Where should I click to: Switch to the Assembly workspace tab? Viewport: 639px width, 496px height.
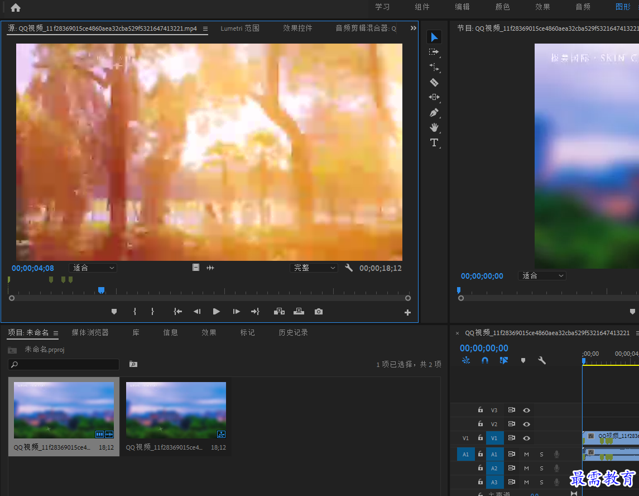[422, 7]
